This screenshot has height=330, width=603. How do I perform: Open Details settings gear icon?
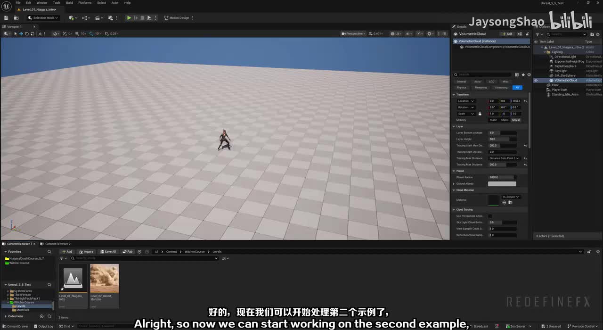[529, 74]
